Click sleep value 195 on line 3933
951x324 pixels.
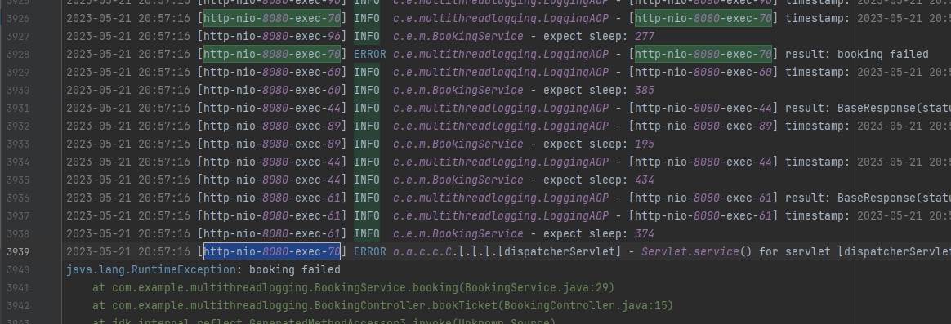click(645, 144)
